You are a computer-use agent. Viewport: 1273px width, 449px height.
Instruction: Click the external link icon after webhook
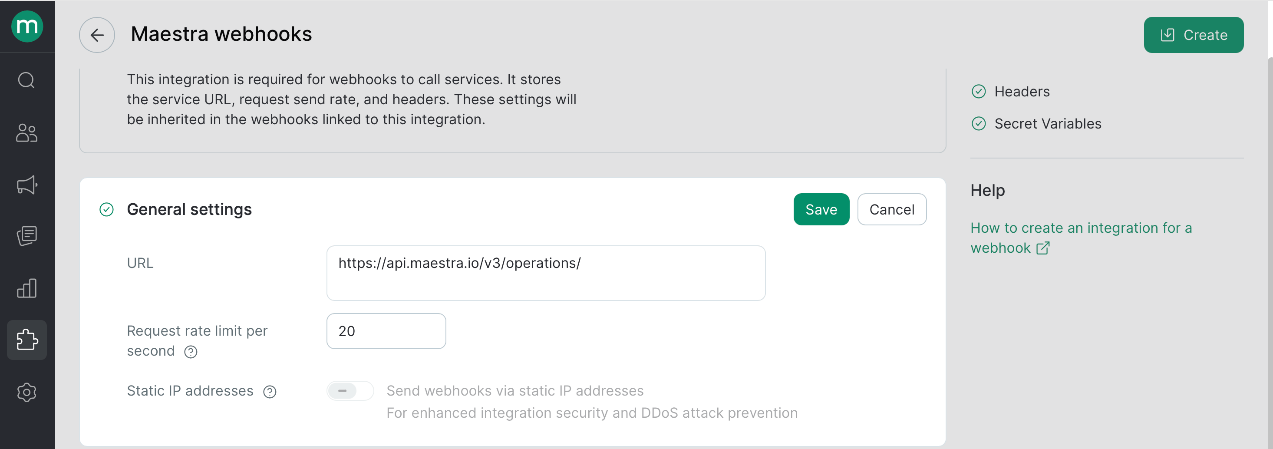(1043, 248)
